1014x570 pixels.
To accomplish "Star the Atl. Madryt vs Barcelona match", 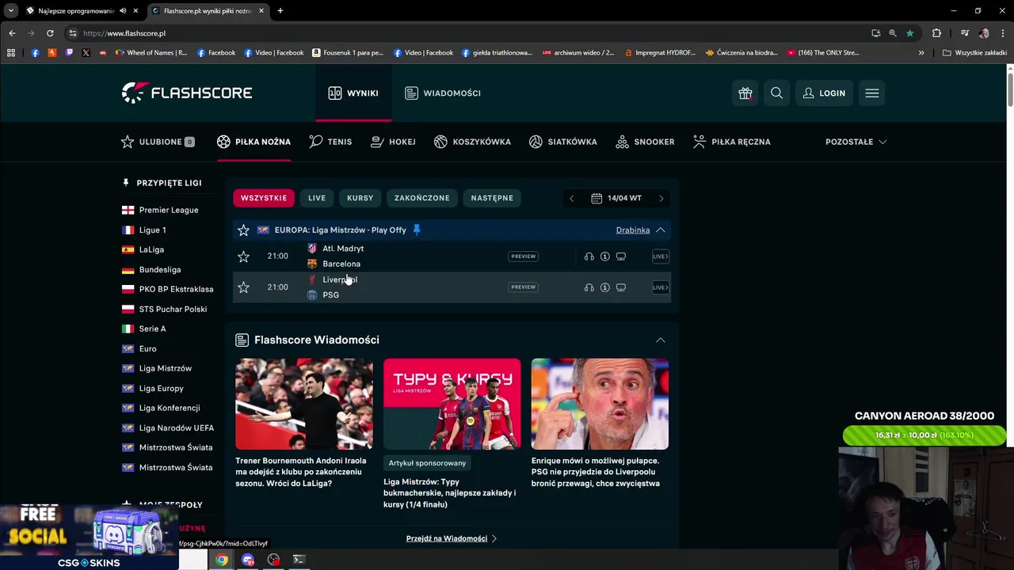I will click(x=243, y=256).
